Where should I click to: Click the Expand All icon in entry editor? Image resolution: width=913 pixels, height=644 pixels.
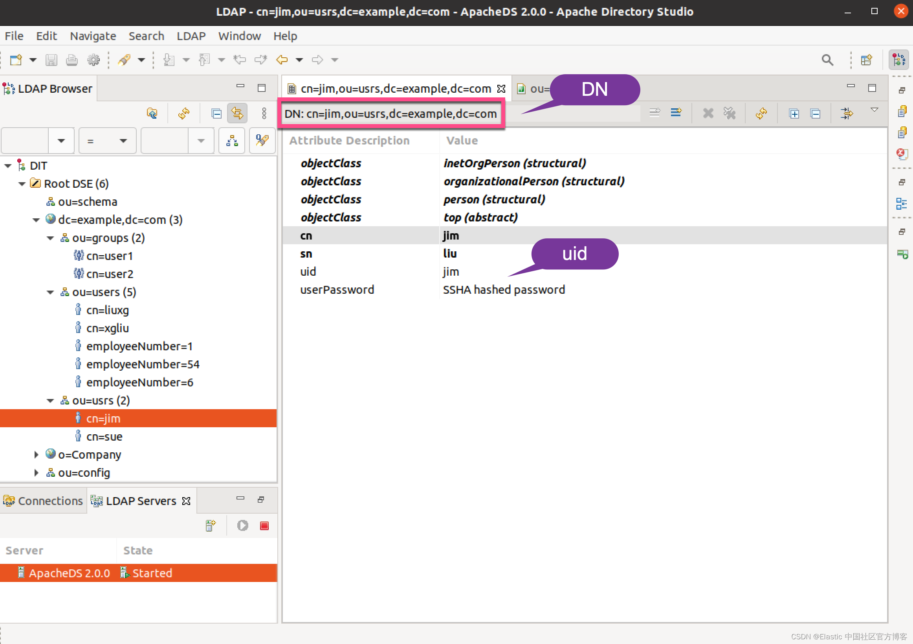pos(794,114)
